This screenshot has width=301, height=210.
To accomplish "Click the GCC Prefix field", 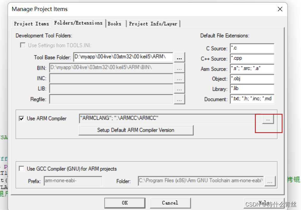I will tap(73, 181).
